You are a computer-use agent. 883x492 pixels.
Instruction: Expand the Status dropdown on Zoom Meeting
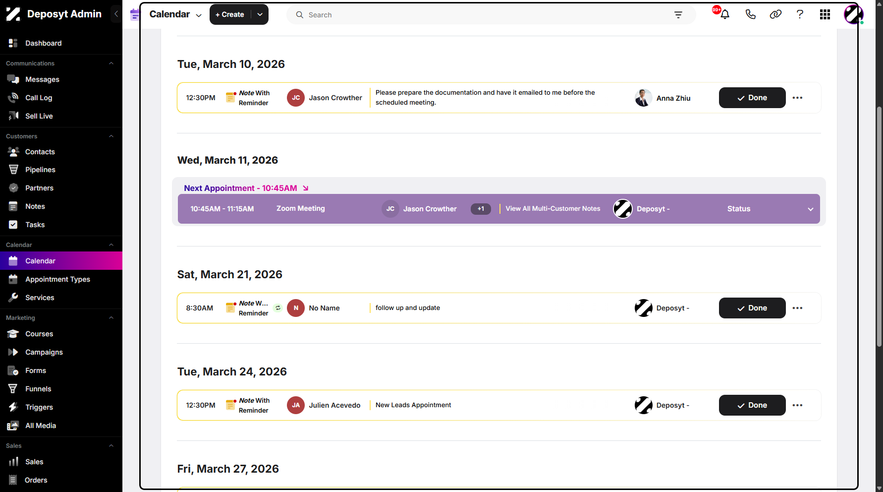tap(810, 209)
